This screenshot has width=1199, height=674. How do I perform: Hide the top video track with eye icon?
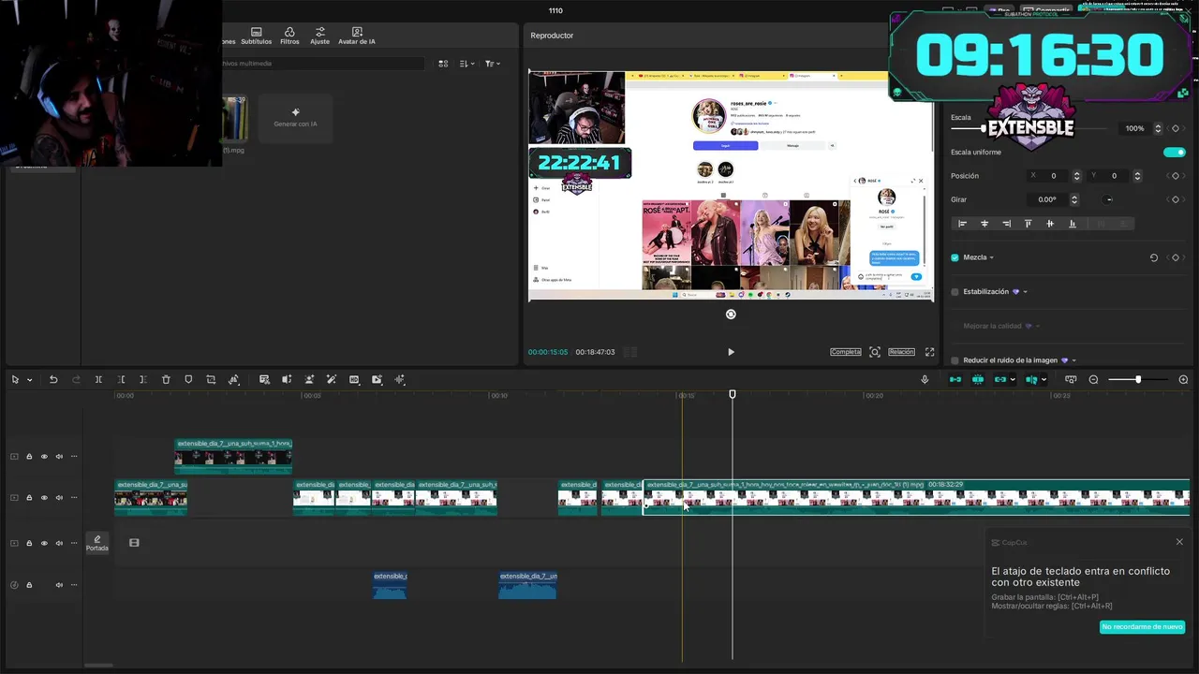pyautogui.click(x=44, y=457)
